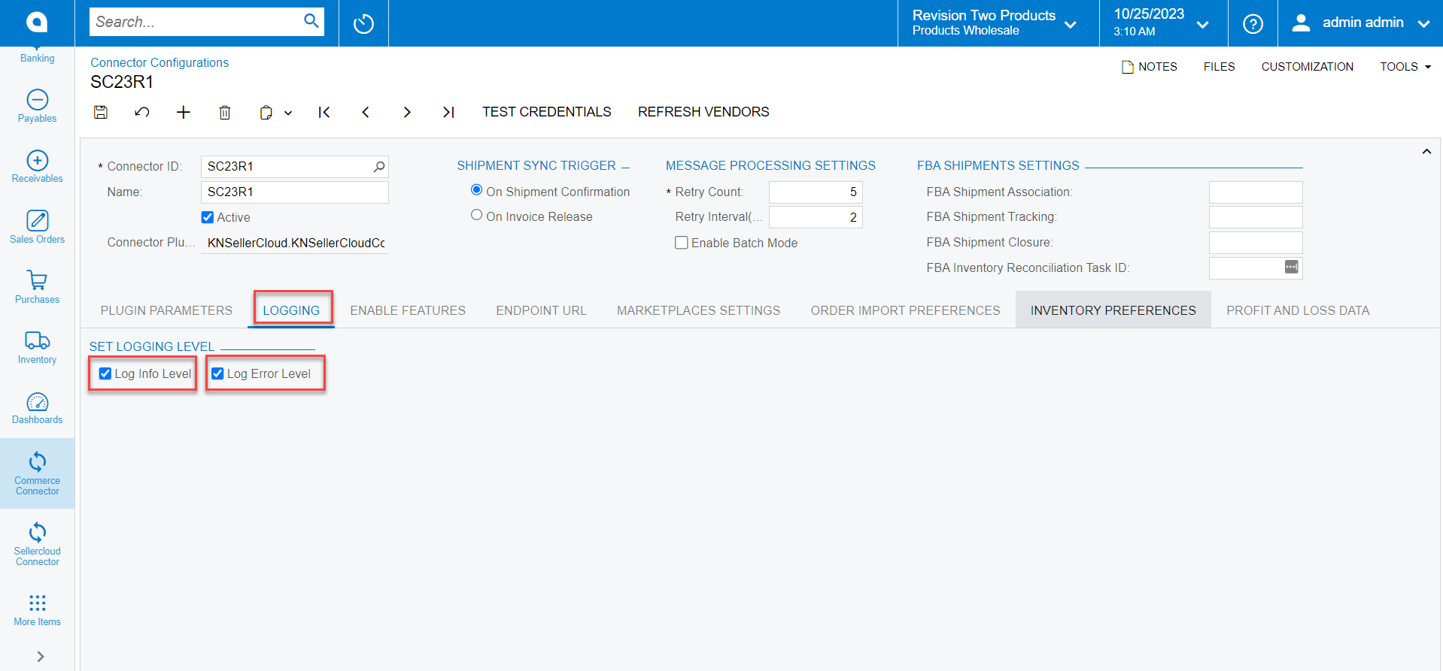1443x671 pixels.
Task: Navigate to the next record arrow
Action: [x=407, y=112]
